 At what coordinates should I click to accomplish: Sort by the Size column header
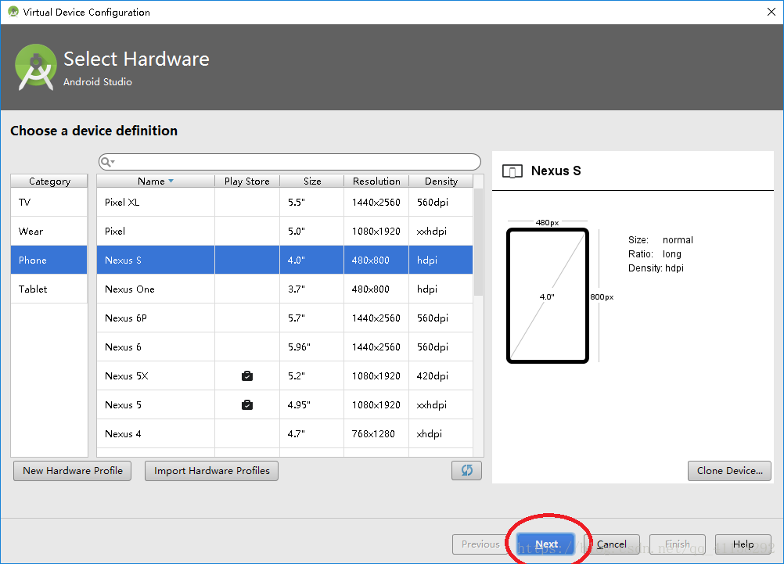[312, 181]
